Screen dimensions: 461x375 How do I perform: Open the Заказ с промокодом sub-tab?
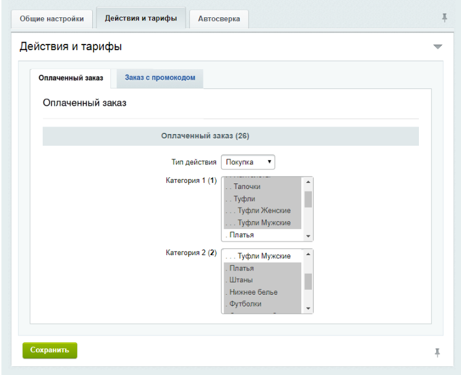click(x=160, y=78)
